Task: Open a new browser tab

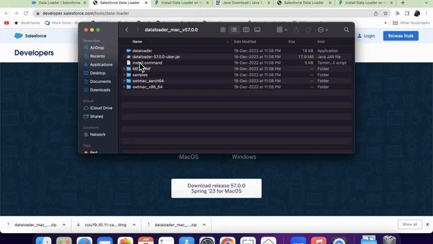Action: pos(403,3)
